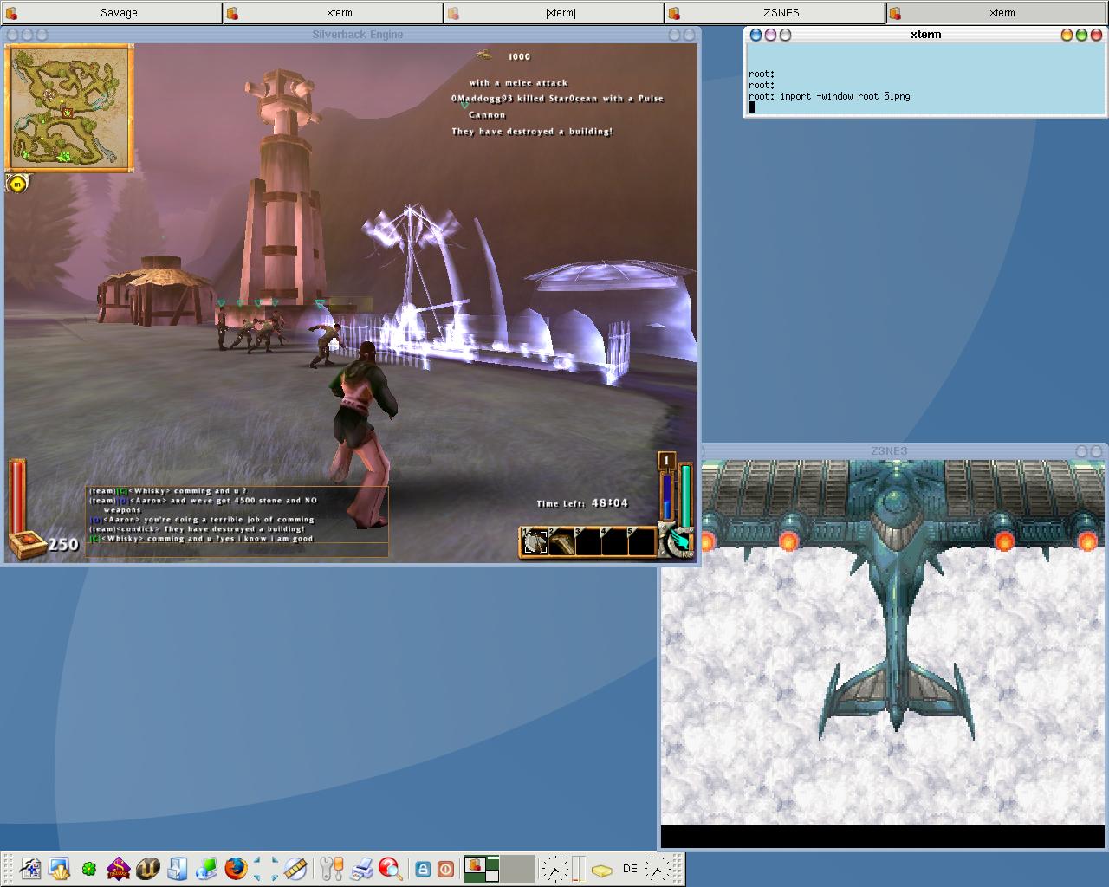
Task: Click the blue mana bar in Savage
Action: pyautogui.click(x=667, y=495)
